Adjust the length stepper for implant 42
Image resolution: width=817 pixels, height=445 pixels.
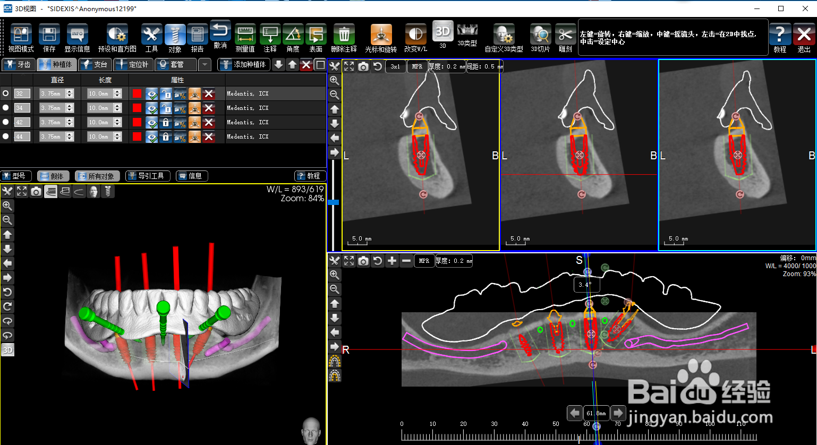pos(117,122)
